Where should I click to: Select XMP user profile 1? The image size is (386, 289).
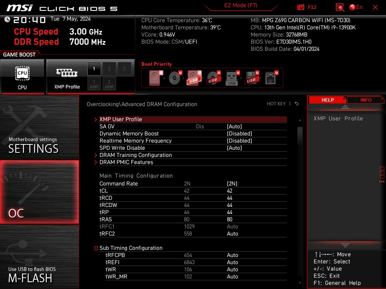point(94,84)
